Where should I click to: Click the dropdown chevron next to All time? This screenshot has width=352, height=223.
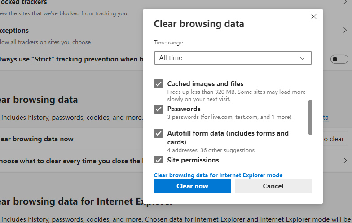(302, 58)
